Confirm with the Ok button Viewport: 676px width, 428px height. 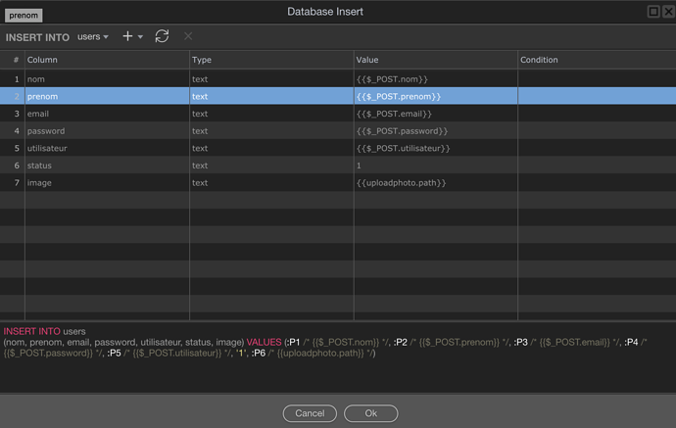[370, 413]
